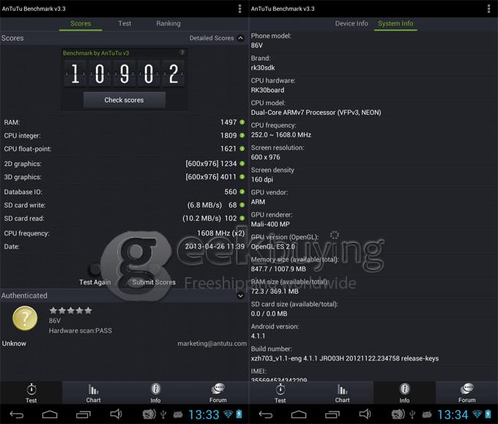The image size is (498, 424).
Task: Open Test in right bottom bar
Action: tap(280, 393)
